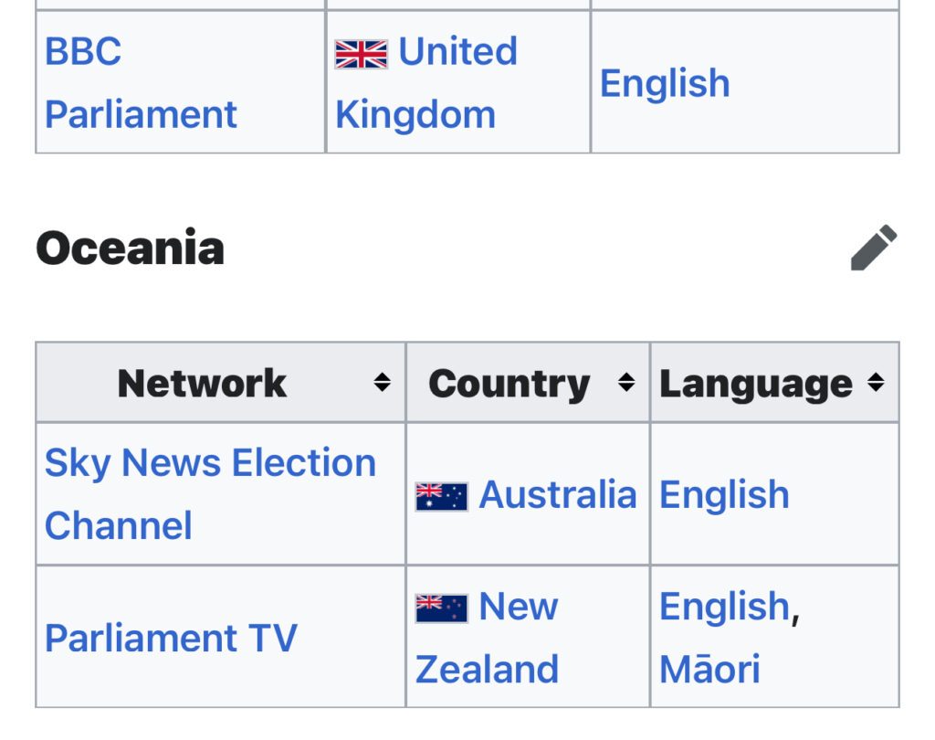Open the United Kingdom country link
Screen dimensions: 935x740
coord(425,82)
